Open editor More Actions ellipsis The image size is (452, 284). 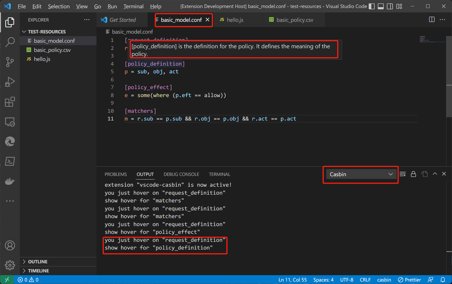[x=442, y=20]
